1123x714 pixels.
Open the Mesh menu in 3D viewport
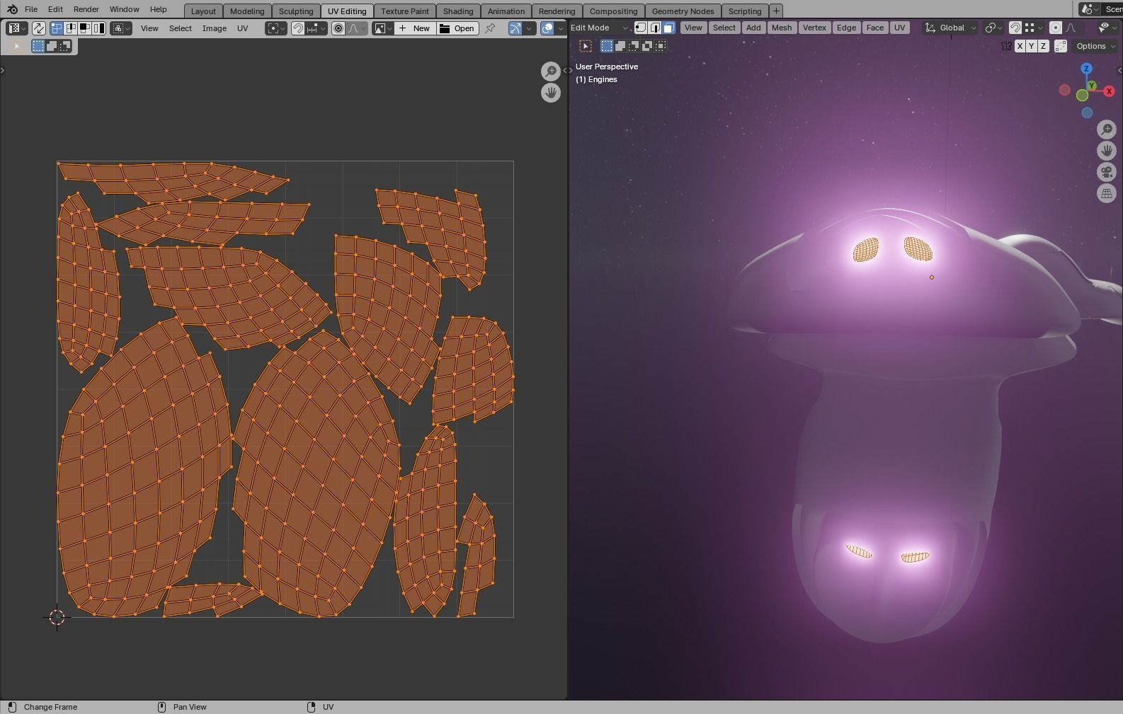click(782, 28)
